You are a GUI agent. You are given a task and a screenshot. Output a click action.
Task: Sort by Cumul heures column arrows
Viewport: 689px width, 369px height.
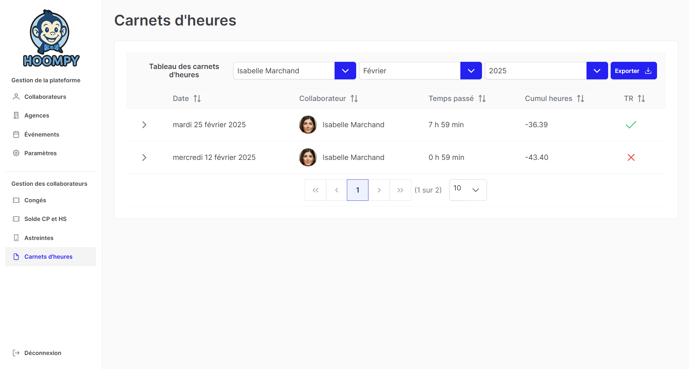(580, 98)
